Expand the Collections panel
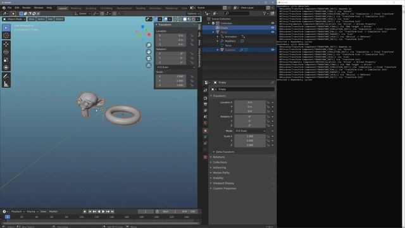The height and width of the screenshot is (228, 405). click(220, 162)
